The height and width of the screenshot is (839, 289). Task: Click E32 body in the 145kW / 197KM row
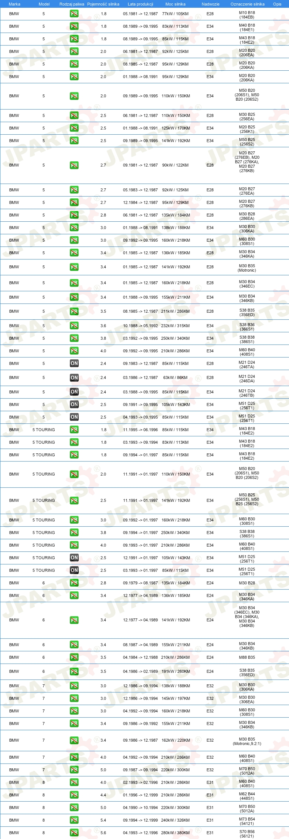coord(210,698)
